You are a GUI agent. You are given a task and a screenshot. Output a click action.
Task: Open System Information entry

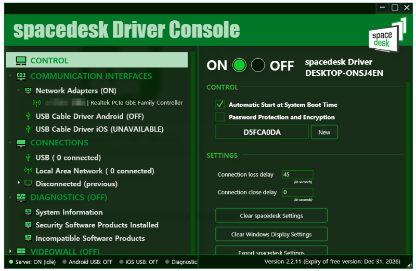pos(69,212)
